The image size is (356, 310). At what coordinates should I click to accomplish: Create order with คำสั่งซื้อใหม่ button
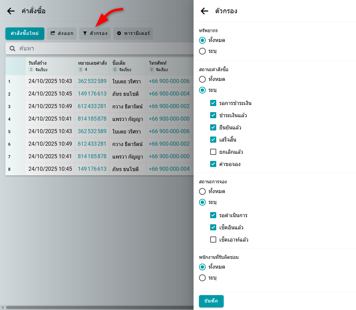(25, 34)
